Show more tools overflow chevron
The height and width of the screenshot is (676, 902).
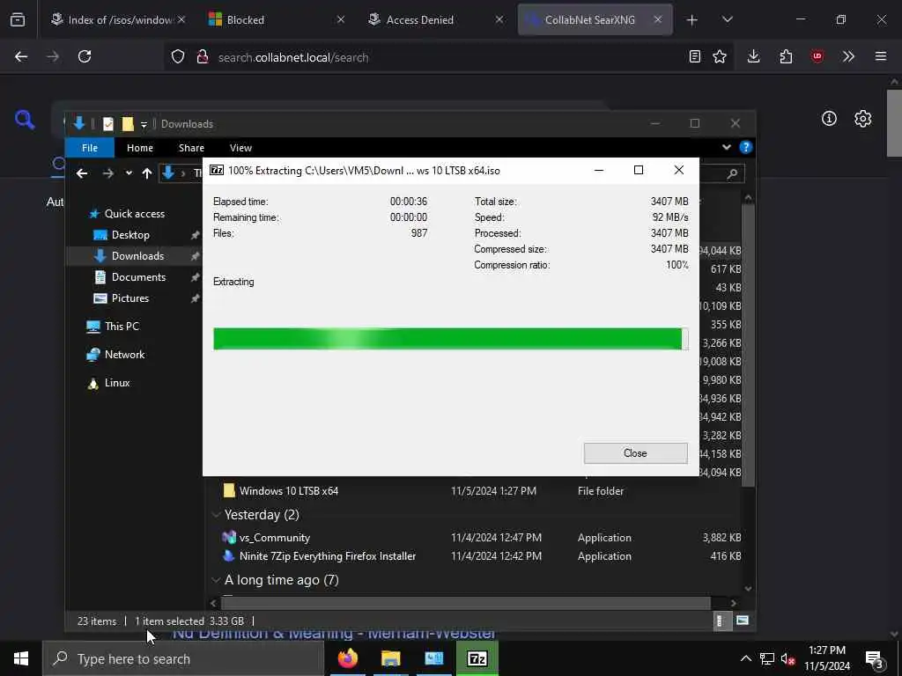coord(848,56)
